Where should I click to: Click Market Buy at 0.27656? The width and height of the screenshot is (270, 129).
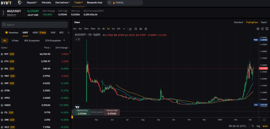82,112
